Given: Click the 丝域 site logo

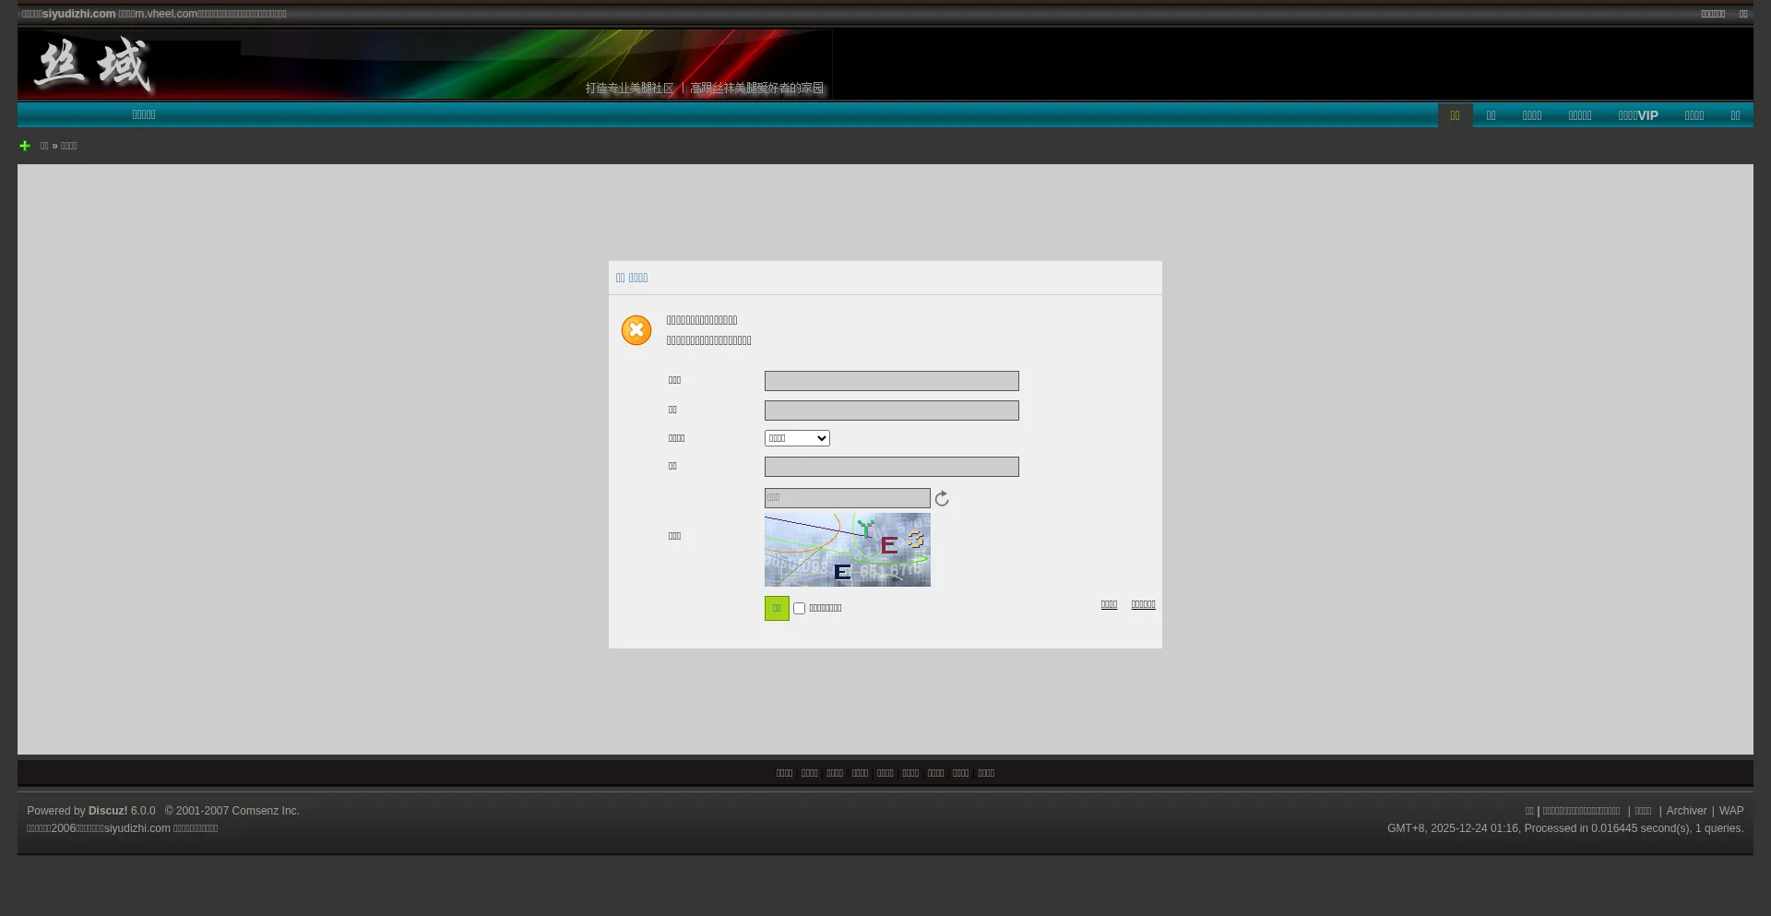Looking at the screenshot, I should (x=92, y=65).
